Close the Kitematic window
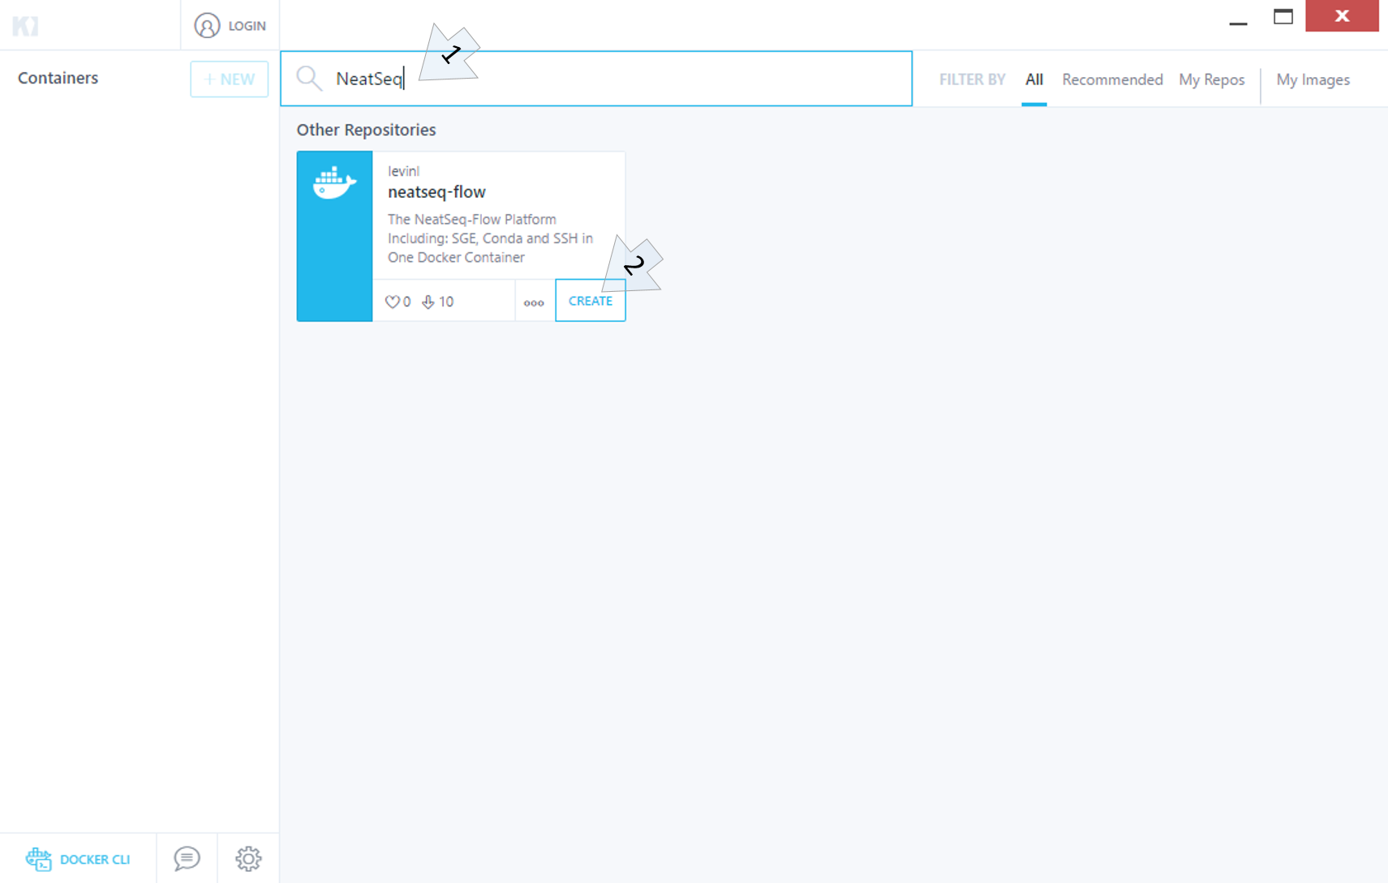This screenshot has height=883, width=1388. pyautogui.click(x=1342, y=16)
